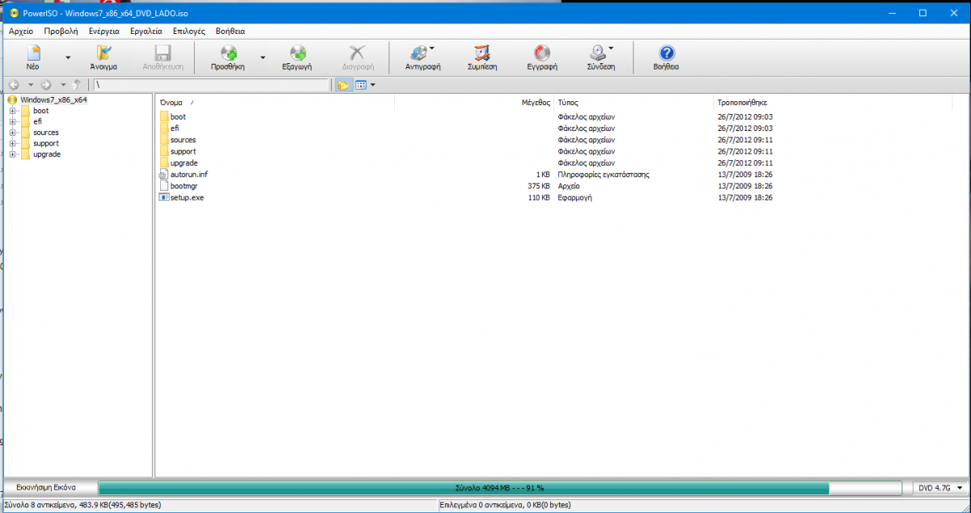
Task: Click the 110 KB size of setup.exe
Action: (539, 197)
